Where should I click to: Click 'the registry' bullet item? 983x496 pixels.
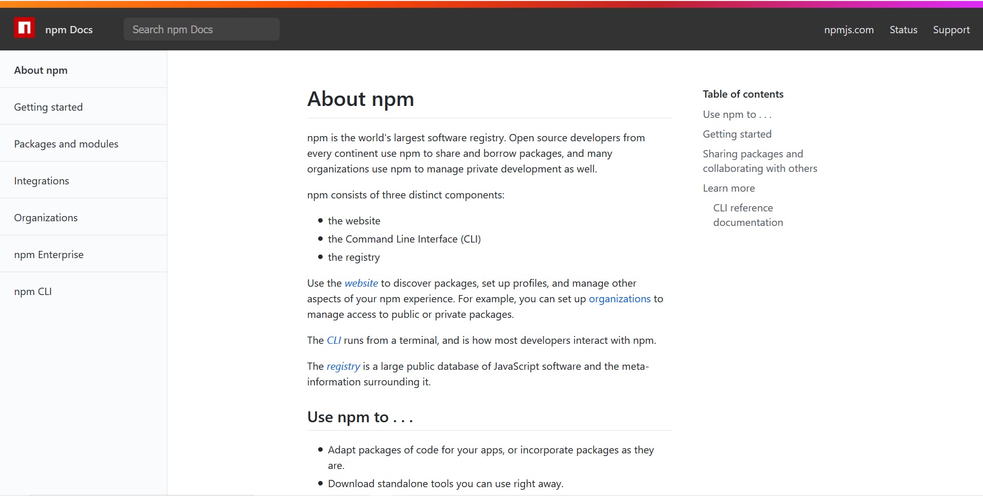coord(354,257)
